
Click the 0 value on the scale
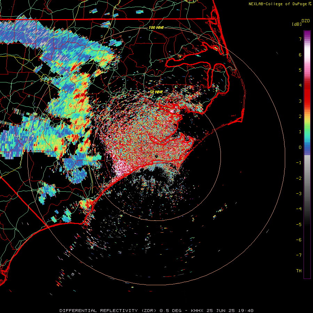(x=300, y=147)
